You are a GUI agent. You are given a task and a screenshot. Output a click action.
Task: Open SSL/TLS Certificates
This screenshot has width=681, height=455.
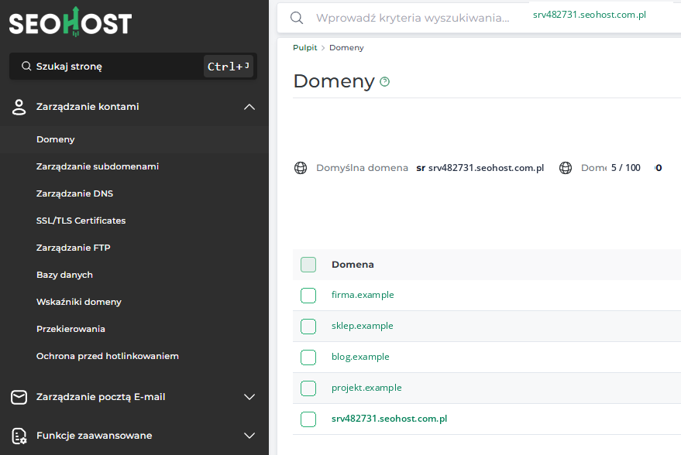pos(81,221)
